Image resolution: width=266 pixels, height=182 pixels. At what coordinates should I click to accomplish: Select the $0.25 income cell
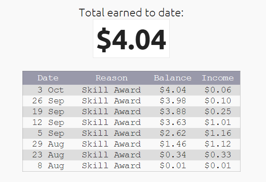coord(218,112)
